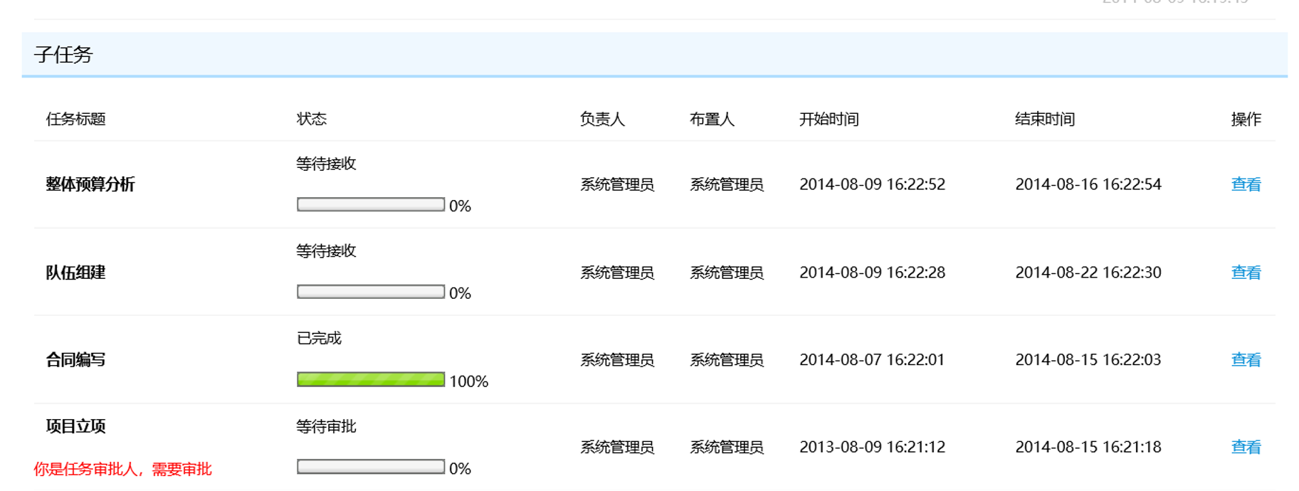The image size is (1299, 491).
Task: Select task title 项目立项
Action: click(x=75, y=426)
